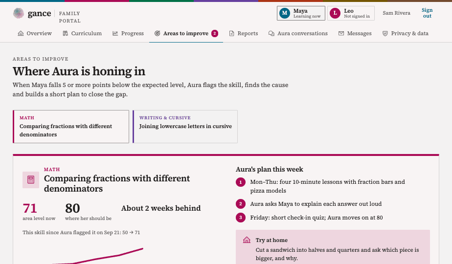
Task: Switch to Leo's child profile
Action: [351, 13]
